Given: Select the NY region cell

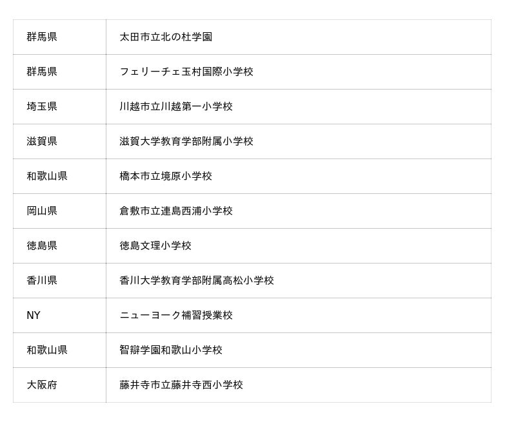Looking at the screenshot, I should [x=34, y=315].
